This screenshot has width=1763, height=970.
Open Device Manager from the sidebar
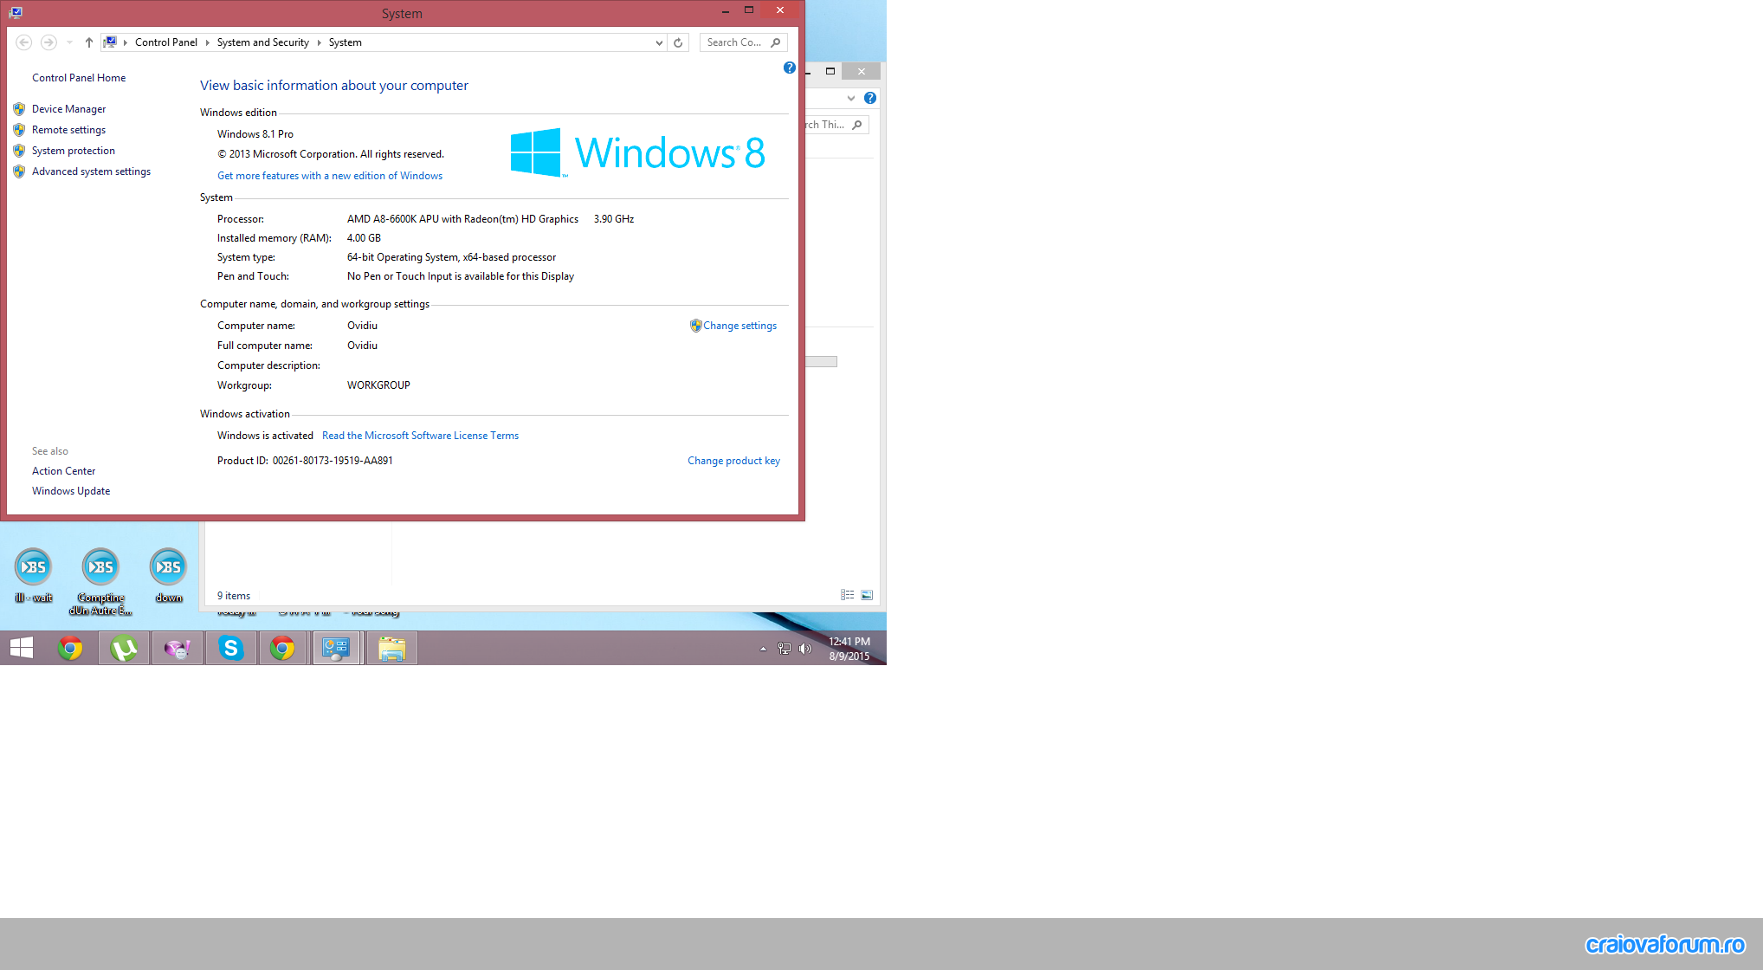point(68,109)
